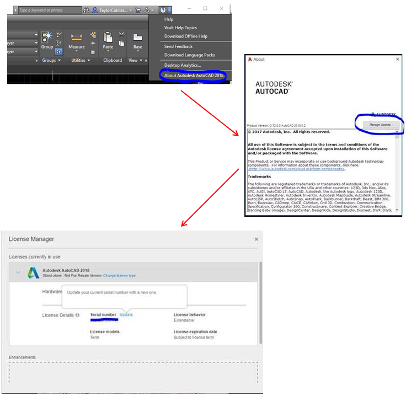Choose Download Language Packs
Viewport: 406px width, 396px height.
[x=189, y=55]
